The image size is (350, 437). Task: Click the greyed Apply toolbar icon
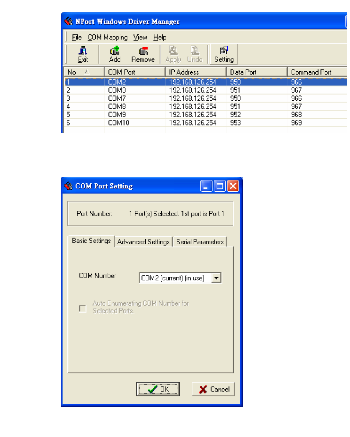pyautogui.click(x=173, y=54)
